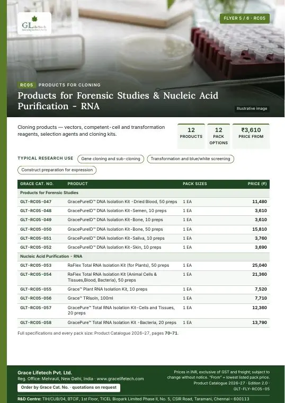Click catalog number GLT-RC05-052
The width and height of the screenshot is (285, 403).
35,247
